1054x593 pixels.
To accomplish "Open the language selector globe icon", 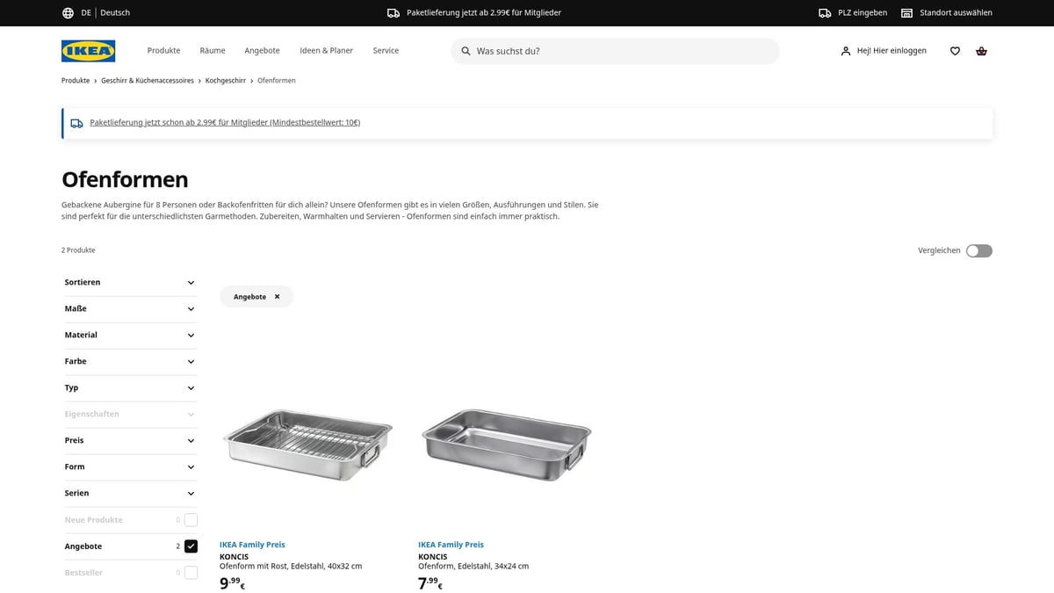I will click(68, 12).
